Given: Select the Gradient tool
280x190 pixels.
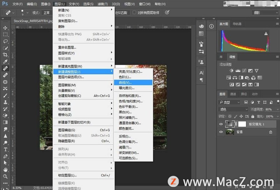Looking at the screenshot, I should (5, 122).
